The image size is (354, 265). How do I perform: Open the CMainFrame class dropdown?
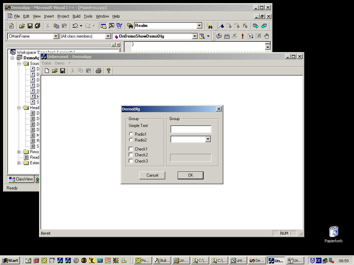56,36
